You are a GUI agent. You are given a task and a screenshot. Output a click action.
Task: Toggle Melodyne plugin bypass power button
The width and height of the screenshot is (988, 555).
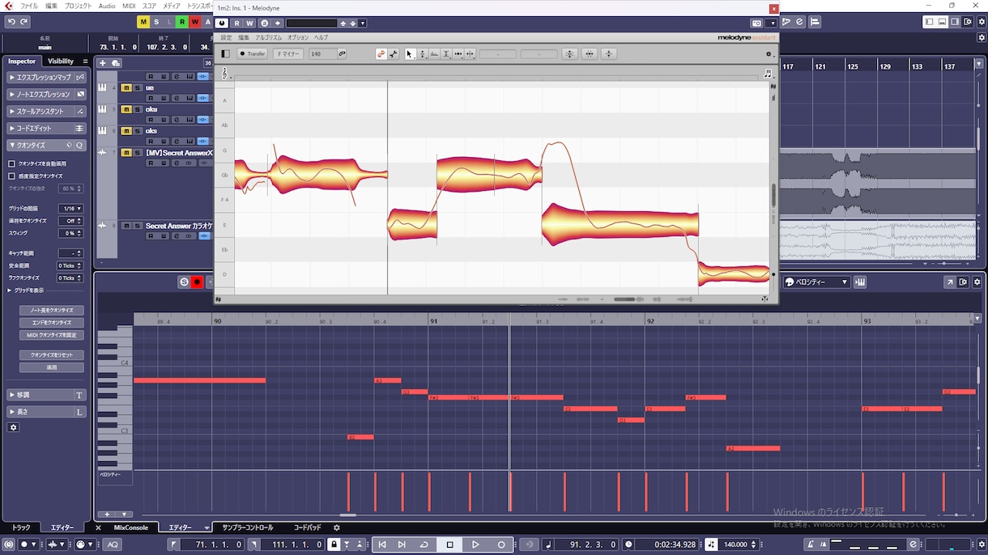[222, 23]
